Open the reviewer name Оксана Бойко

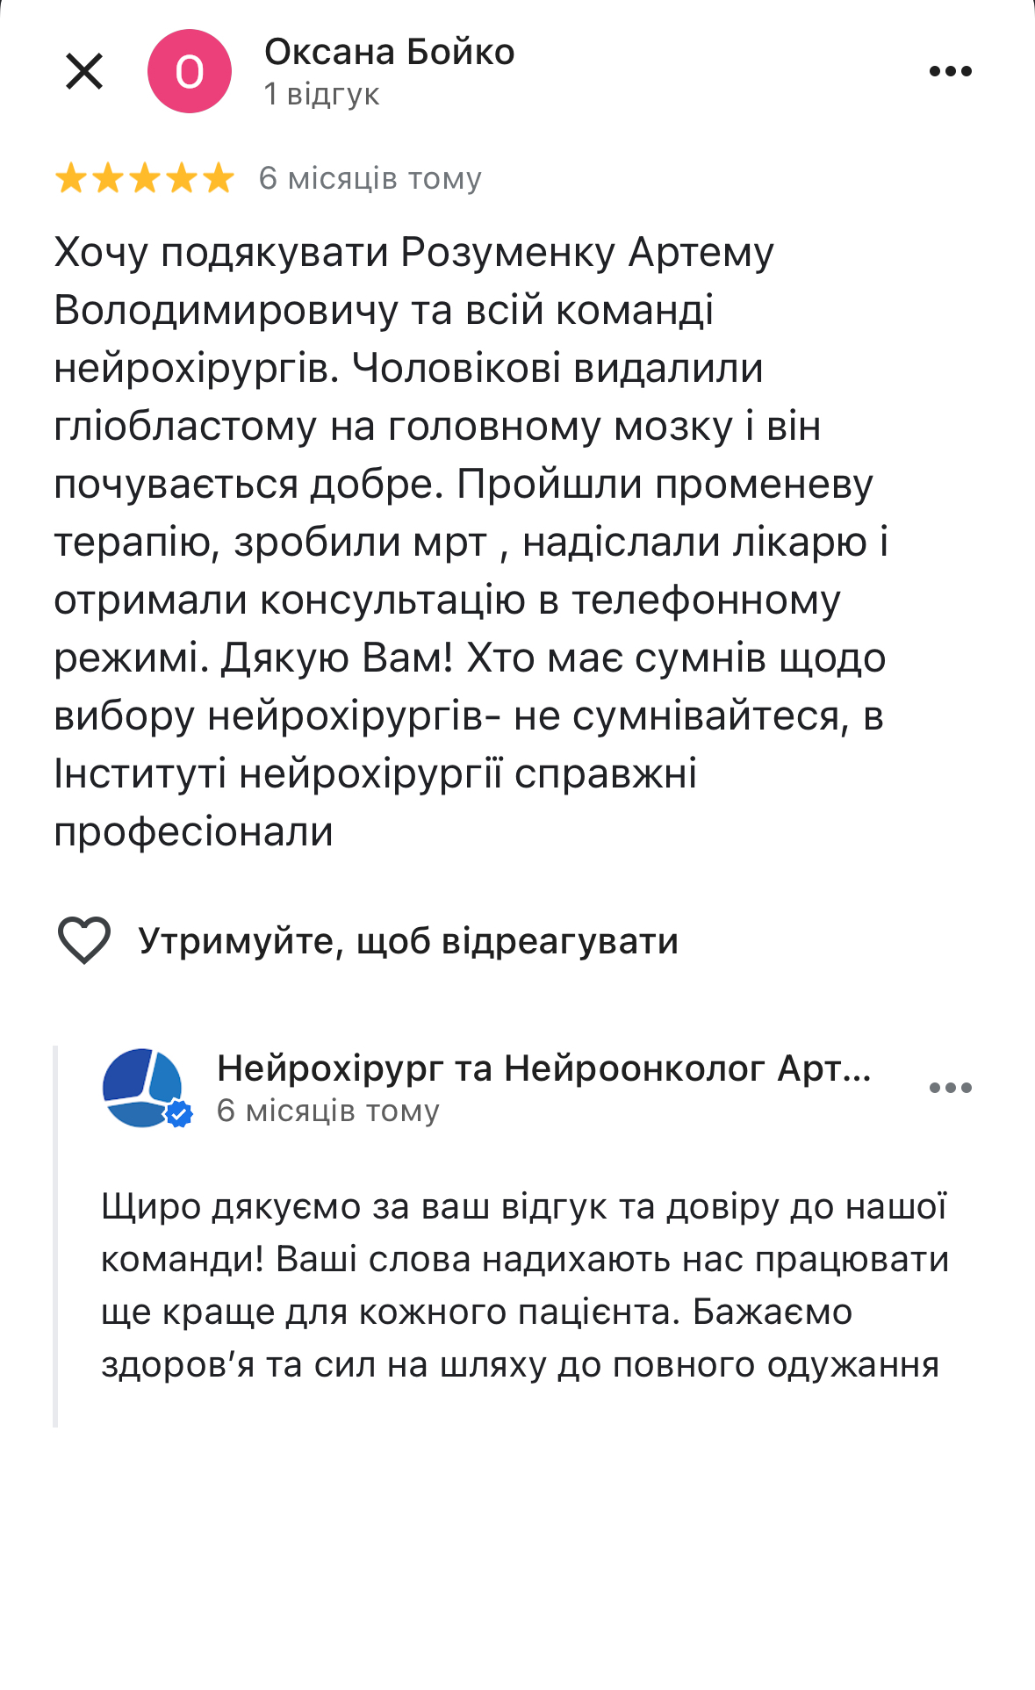389,53
